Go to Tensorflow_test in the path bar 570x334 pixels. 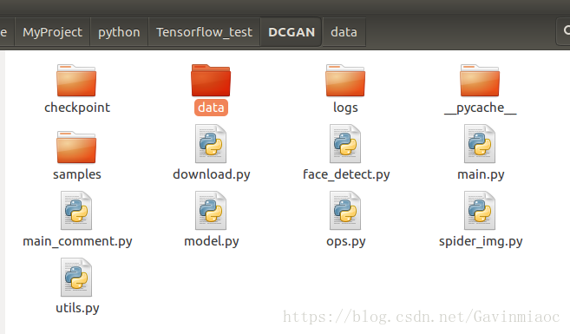pos(204,32)
